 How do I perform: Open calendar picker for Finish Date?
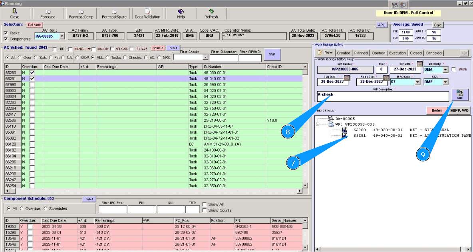[386, 77]
